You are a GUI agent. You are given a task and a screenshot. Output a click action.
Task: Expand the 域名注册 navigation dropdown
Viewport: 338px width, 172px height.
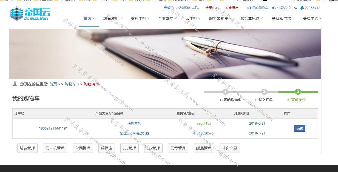112,18
